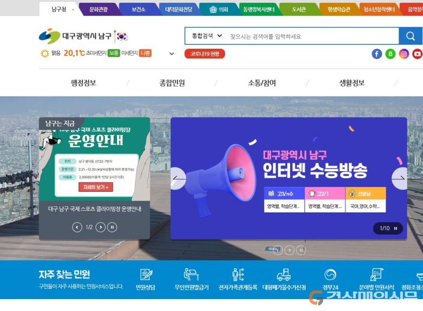Click the background next circle button
The image size is (423, 311).
coord(290,250)
